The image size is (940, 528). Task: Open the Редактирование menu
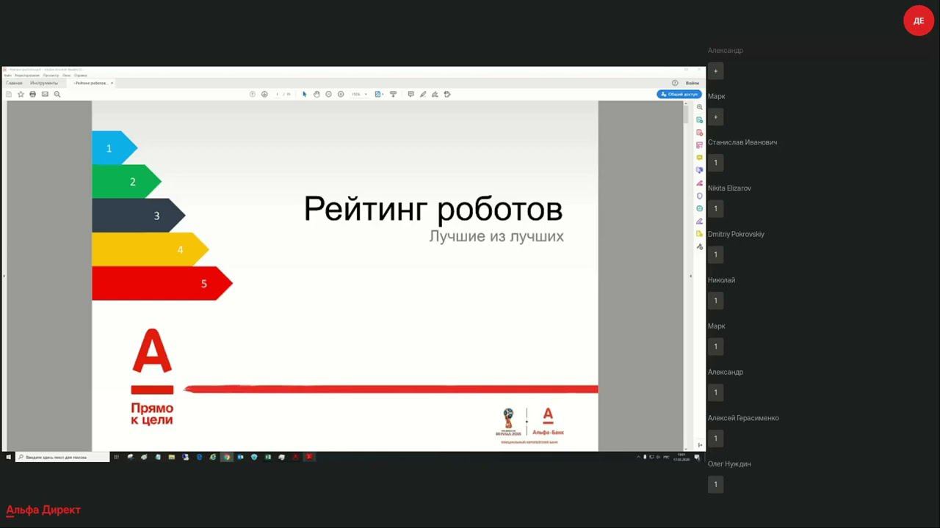pos(27,75)
